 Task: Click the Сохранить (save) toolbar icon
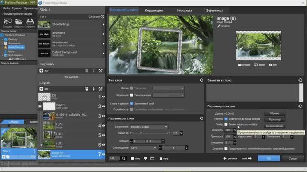pyautogui.click(x=30, y=21)
